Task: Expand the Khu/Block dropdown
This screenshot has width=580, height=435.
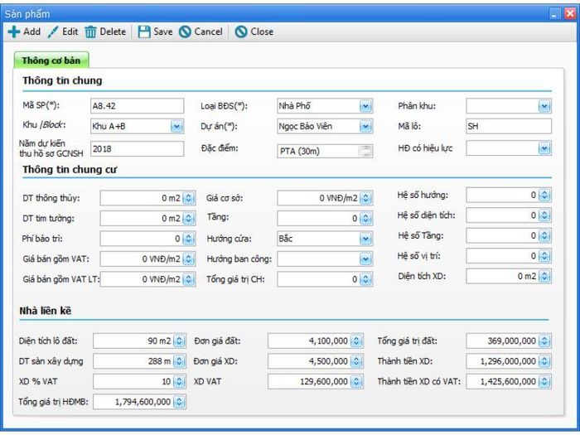Action: pyautogui.click(x=176, y=126)
